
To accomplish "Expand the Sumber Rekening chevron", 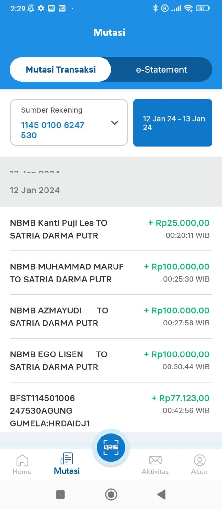I will 114,123.
